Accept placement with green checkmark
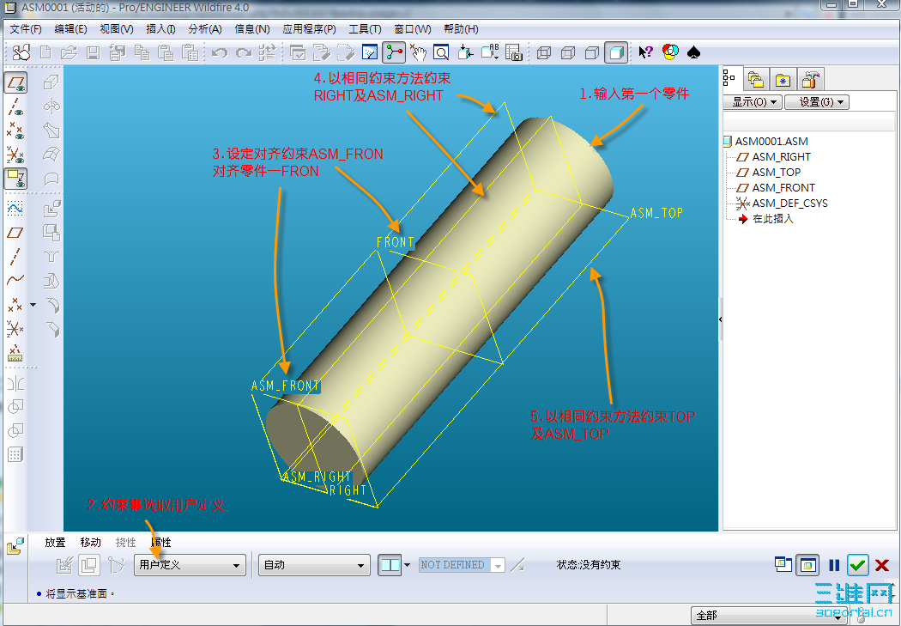The height and width of the screenshot is (626, 901). (x=858, y=565)
